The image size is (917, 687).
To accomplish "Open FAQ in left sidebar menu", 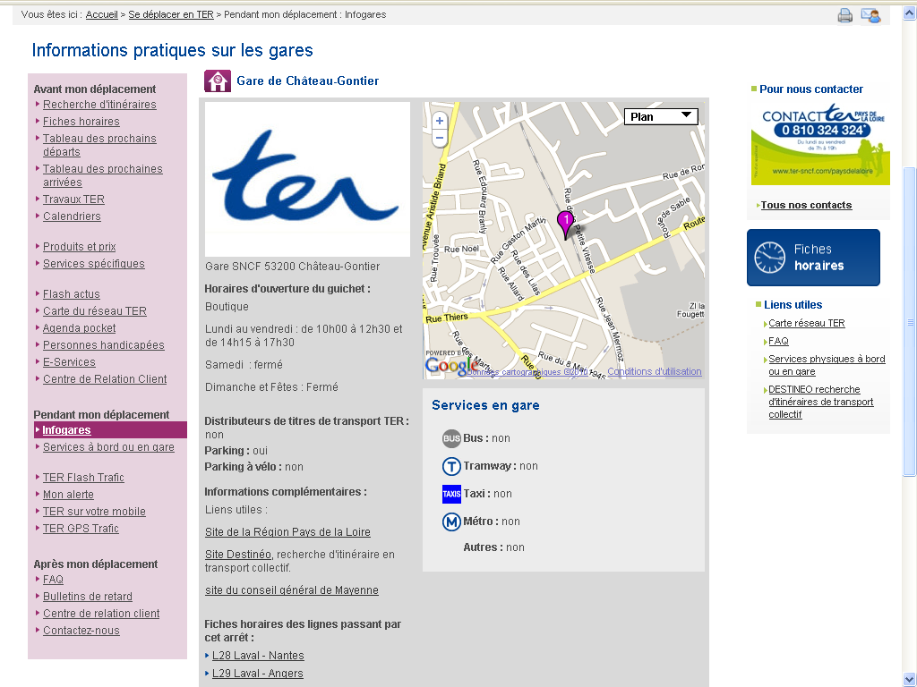I will pyautogui.click(x=53, y=579).
